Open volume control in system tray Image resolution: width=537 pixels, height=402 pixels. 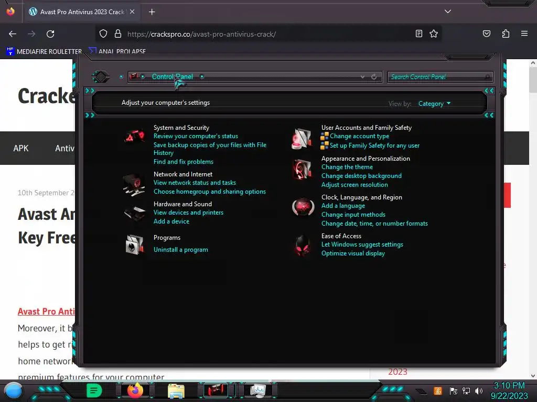[479, 390]
